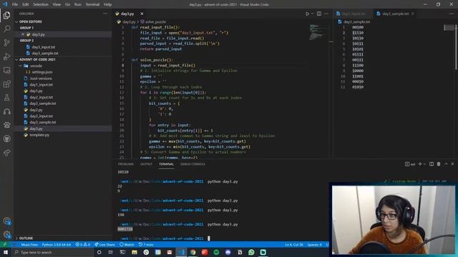Open the Extensions view
Screen dimensions: 458x257
point(6,84)
